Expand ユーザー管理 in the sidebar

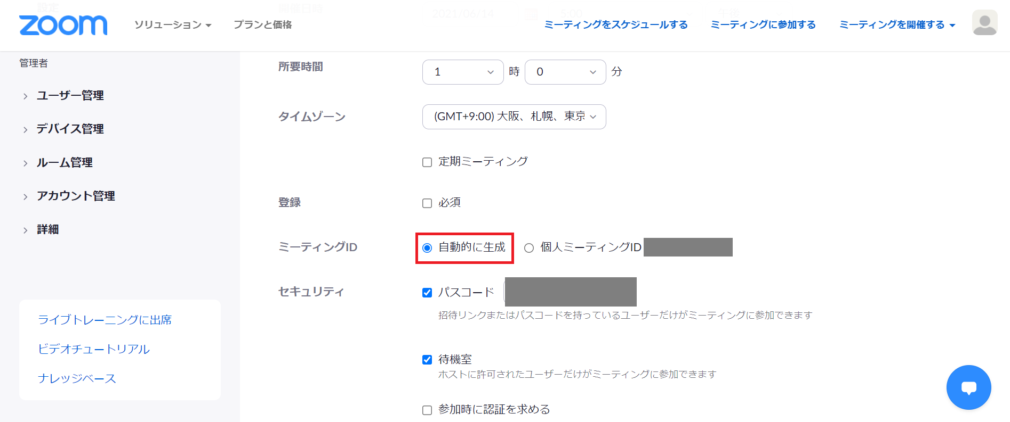point(70,96)
